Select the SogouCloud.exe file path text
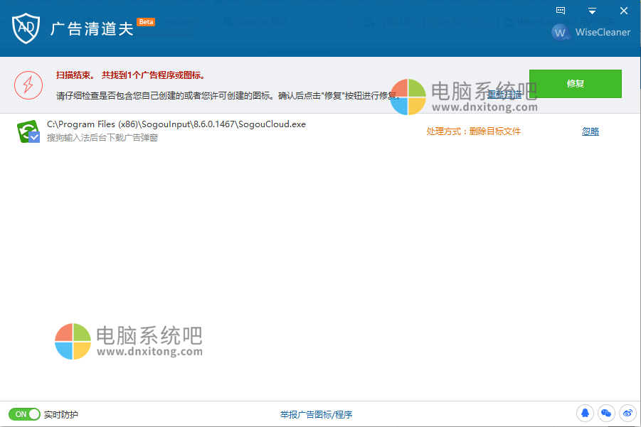 point(176,124)
